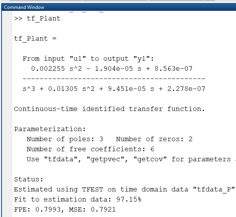Click the MSE value 0.7921
Image resolution: width=236 pixels, height=217 pixels.
tap(103, 210)
